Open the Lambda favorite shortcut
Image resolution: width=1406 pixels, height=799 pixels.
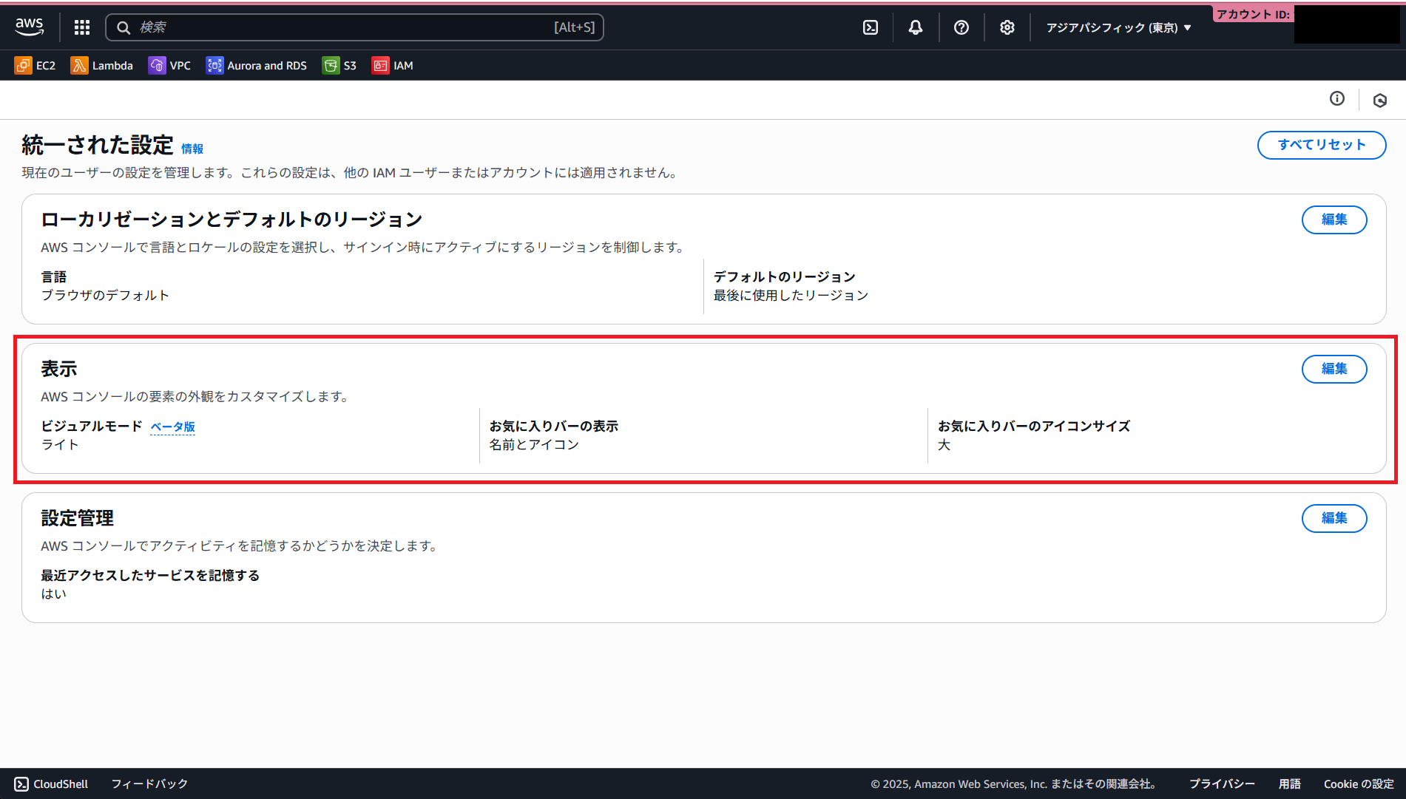(101, 66)
